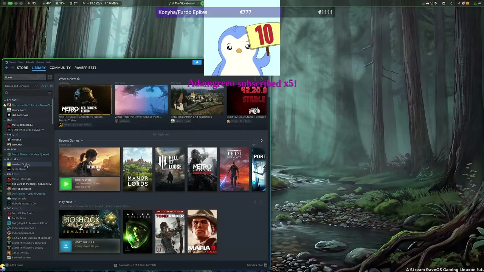Toggle the sort by recent activity clock icon
Screen dimensions: 484x272
(x=47, y=86)
